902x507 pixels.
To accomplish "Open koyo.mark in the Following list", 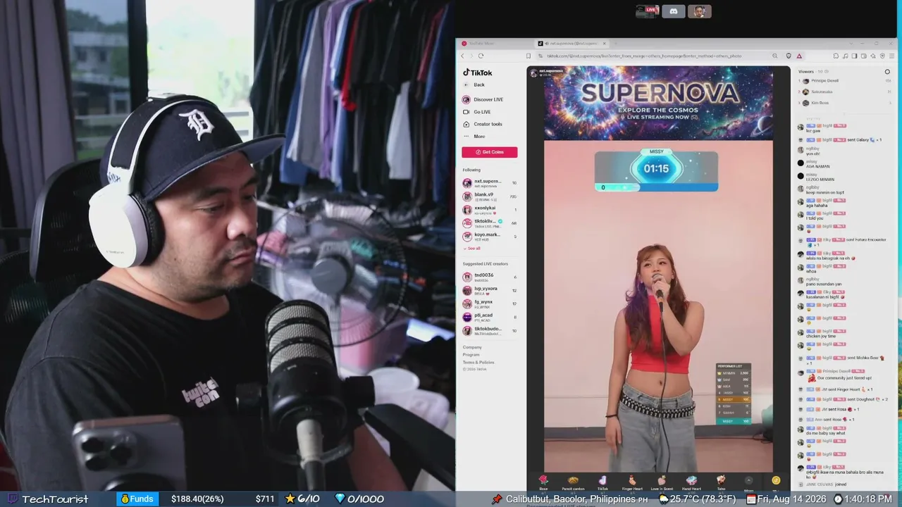I will (490, 236).
